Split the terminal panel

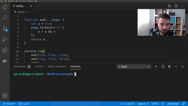click(163, 67)
